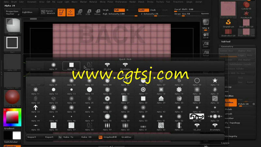The width and height of the screenshot is (261, 147).
Task: Adjust the Rgb Intensity slider
Action: point(120,14)
